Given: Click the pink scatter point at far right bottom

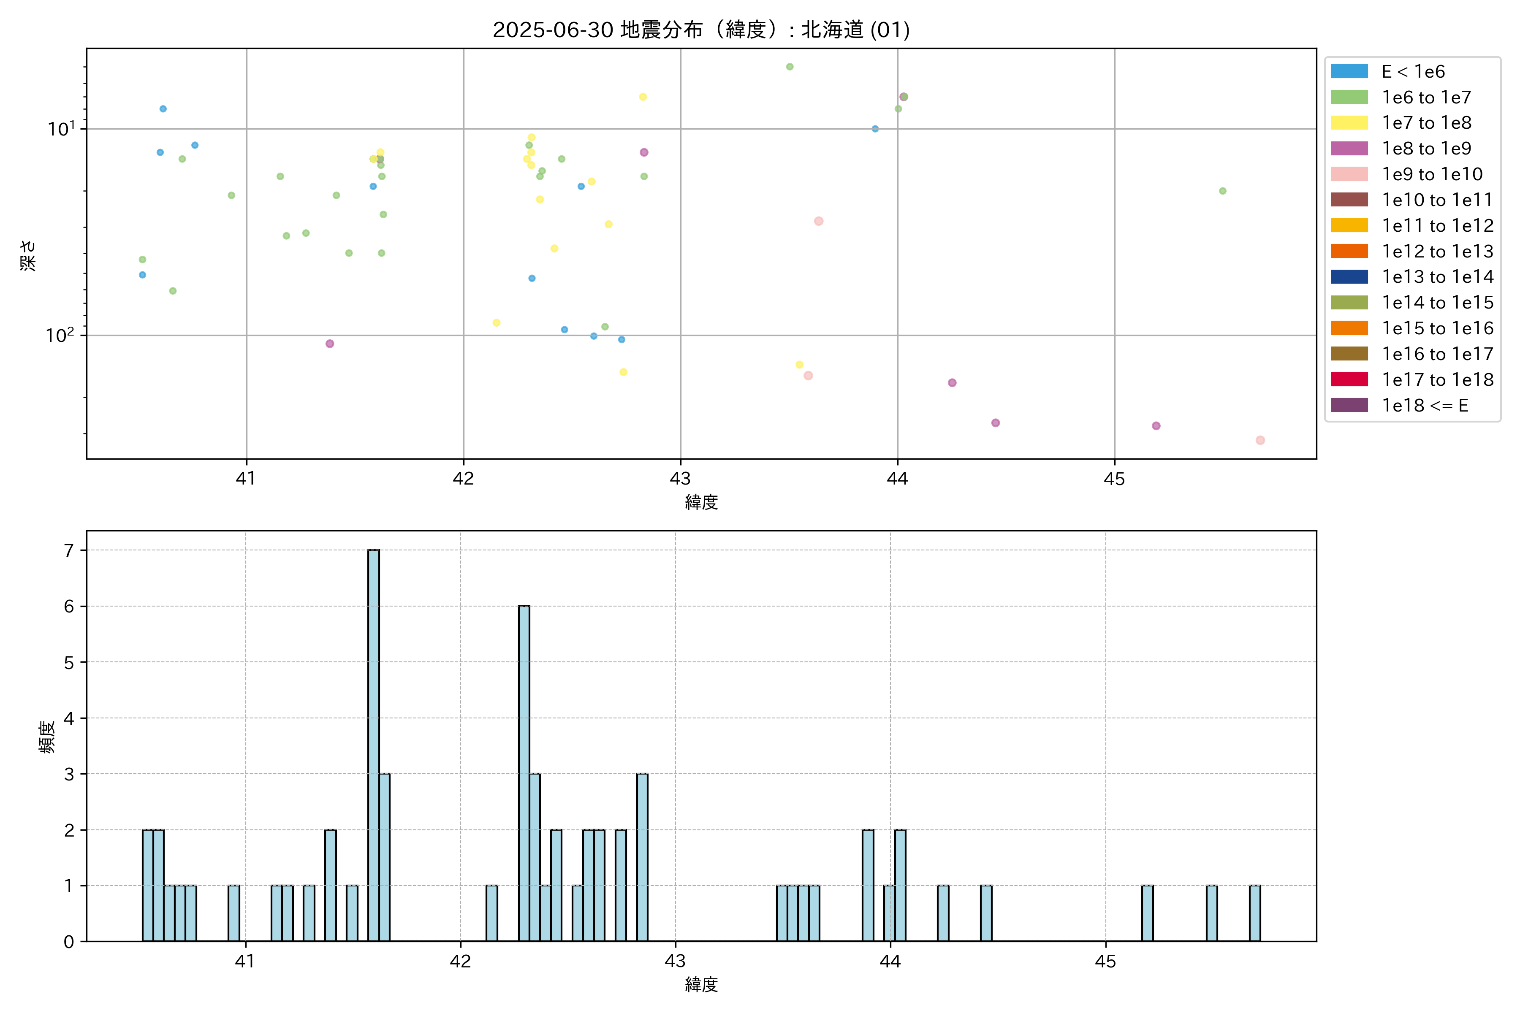Looking at the screenshot, I should coord(1259,440).
